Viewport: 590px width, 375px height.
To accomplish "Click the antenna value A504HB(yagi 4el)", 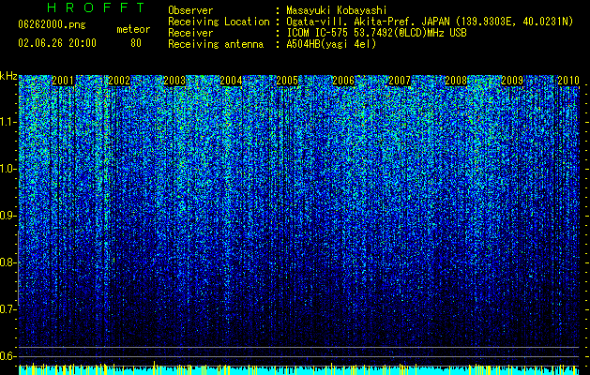I will point(331,44).
